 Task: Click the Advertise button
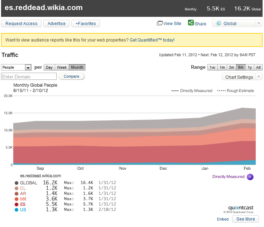click(56, 23)
